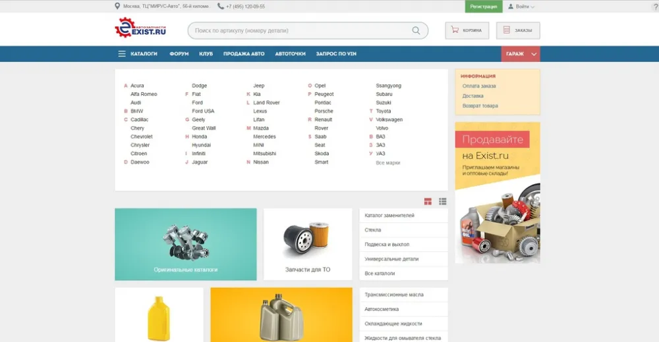Image resolution: width=659 pixels, height=342 pixels.
Task: Click the phone handset icon
Action: tap(220, 7)
